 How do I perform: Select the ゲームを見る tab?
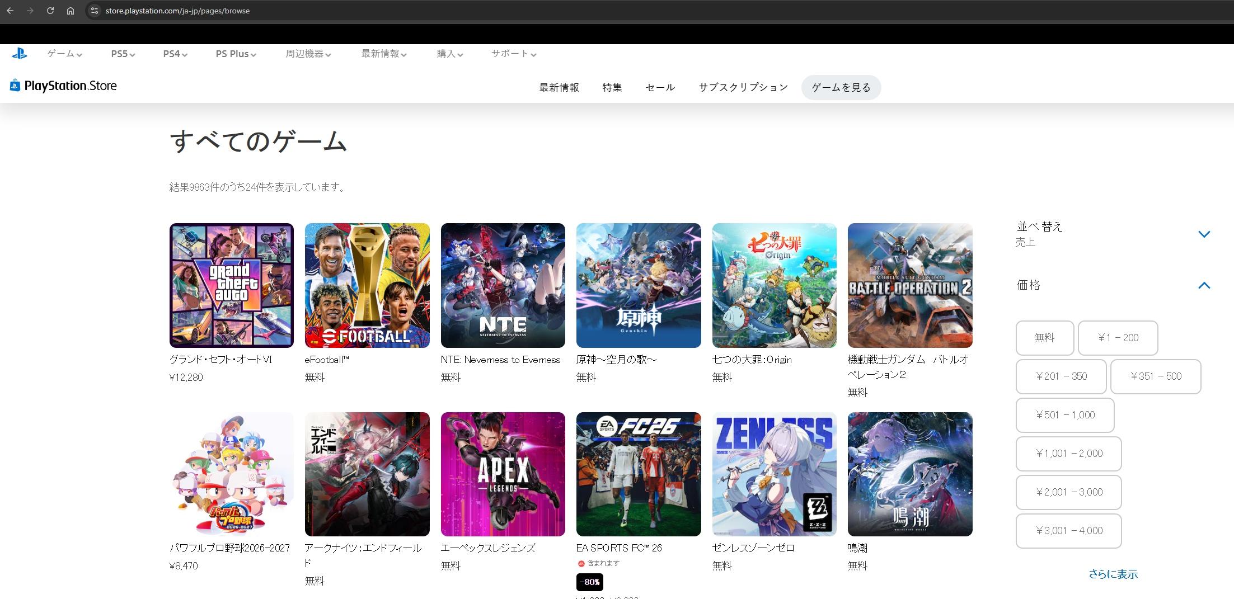841,87
